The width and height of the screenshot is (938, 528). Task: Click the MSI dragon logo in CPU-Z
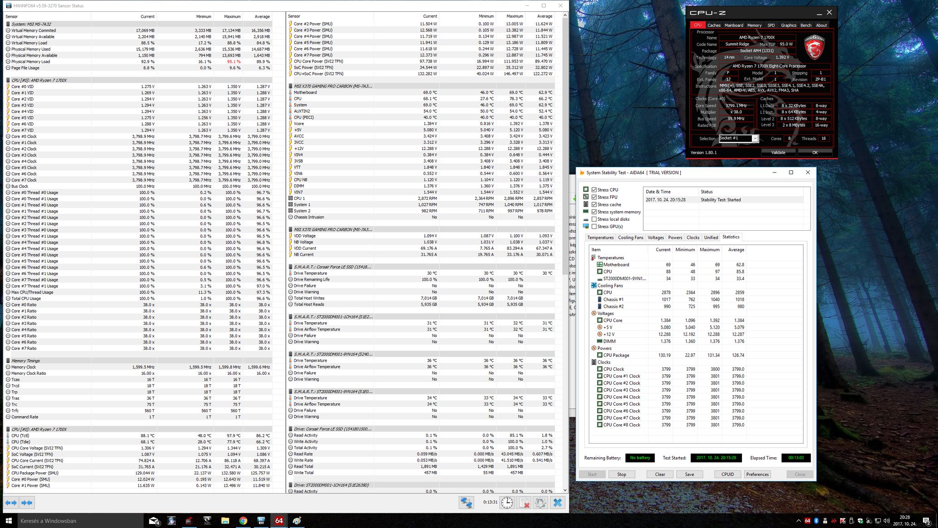(814, 47)
